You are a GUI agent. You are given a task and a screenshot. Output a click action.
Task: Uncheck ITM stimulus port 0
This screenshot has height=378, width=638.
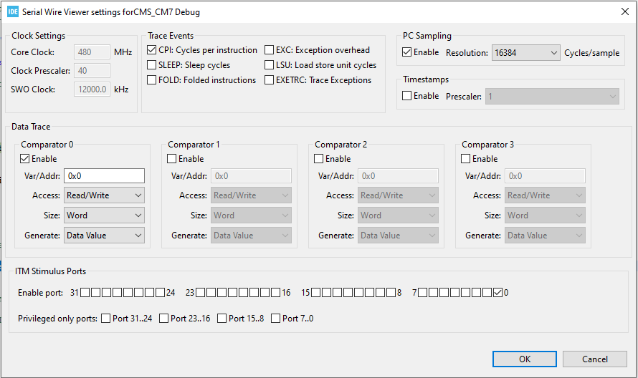tap(498, 292)
